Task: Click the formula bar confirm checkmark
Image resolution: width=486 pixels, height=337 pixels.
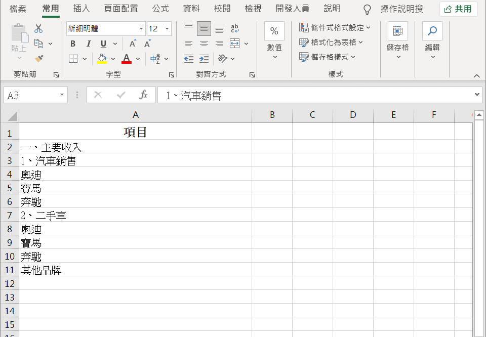Action: [121, 95]
